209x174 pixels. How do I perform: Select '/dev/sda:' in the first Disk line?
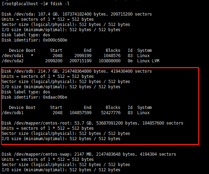25,14
